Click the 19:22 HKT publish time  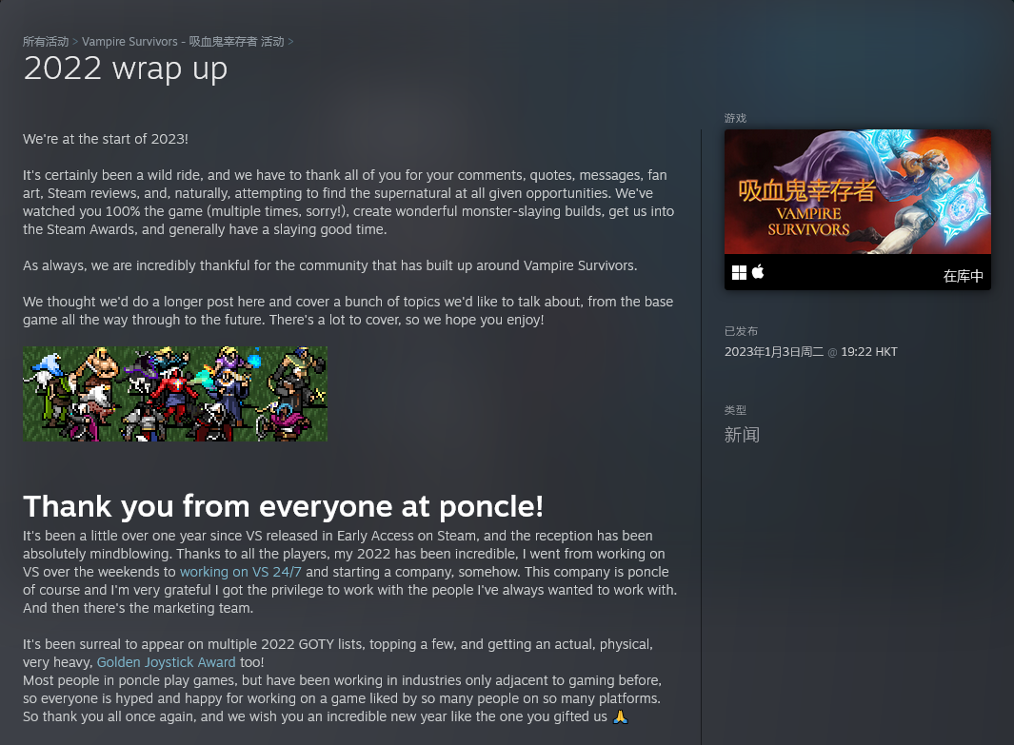click(x=869, y=351)
